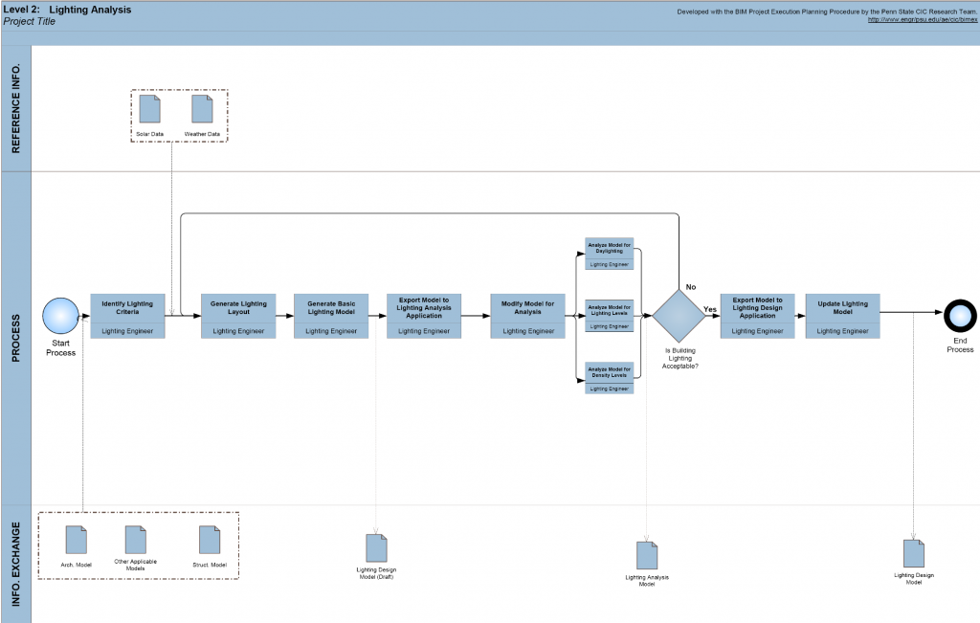This screenshot has width=980, height=623.
Task: Click the End Process circle
Action: [959, 315]
